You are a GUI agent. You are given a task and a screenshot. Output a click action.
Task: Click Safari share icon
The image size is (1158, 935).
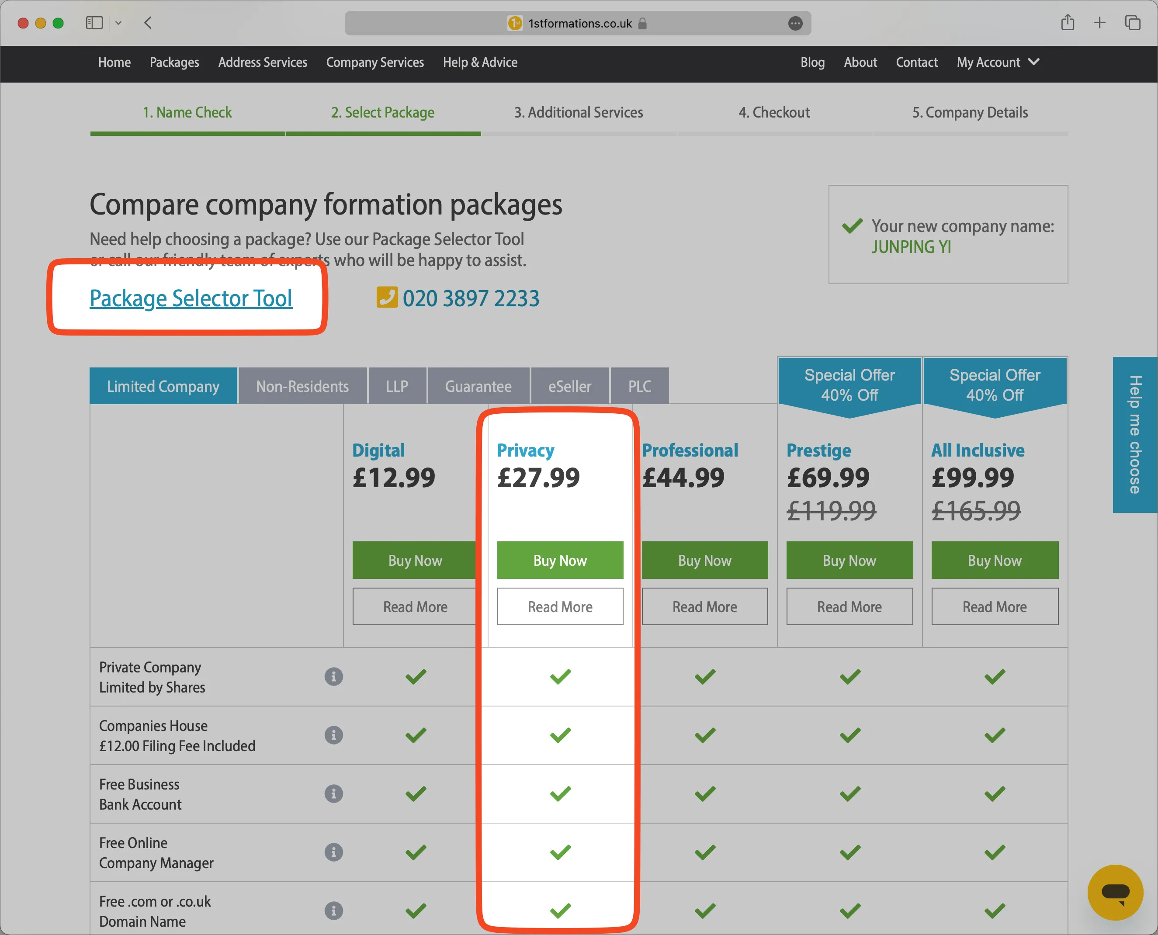[x=1068, y=23]
